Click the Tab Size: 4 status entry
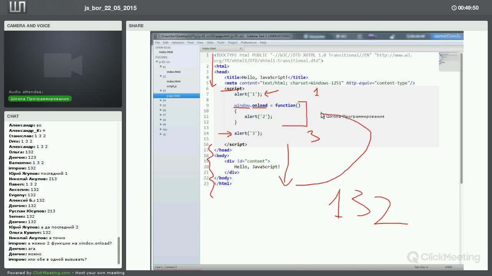The height and width of the screenshot is (276, 492). [x=421, y=267]
